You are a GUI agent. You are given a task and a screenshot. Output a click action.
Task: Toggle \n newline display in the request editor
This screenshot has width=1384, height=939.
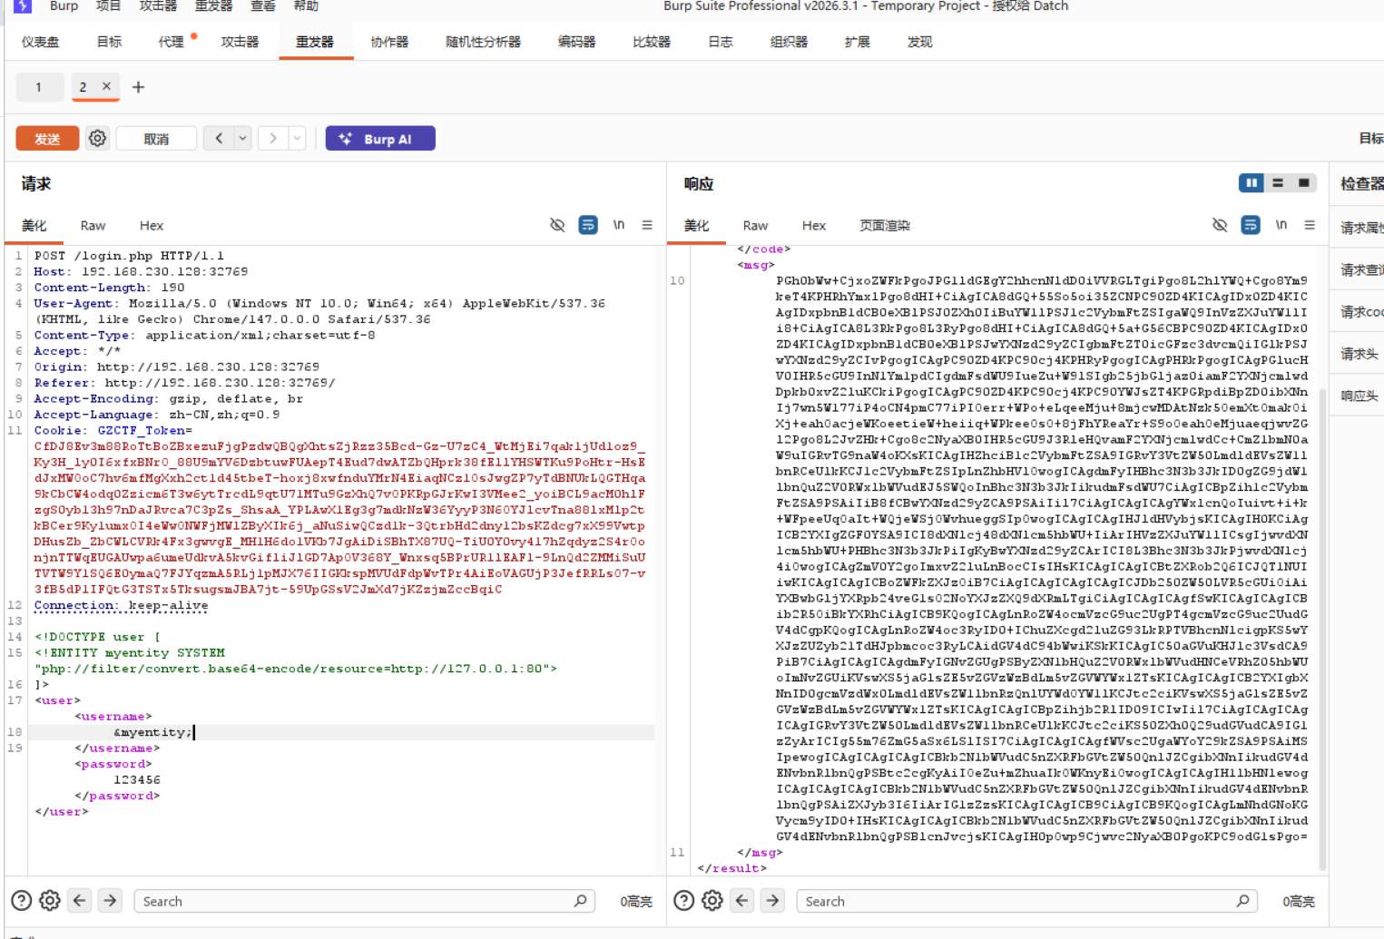619,225
